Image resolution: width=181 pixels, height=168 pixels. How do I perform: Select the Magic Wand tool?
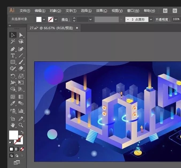coord(13,42)
